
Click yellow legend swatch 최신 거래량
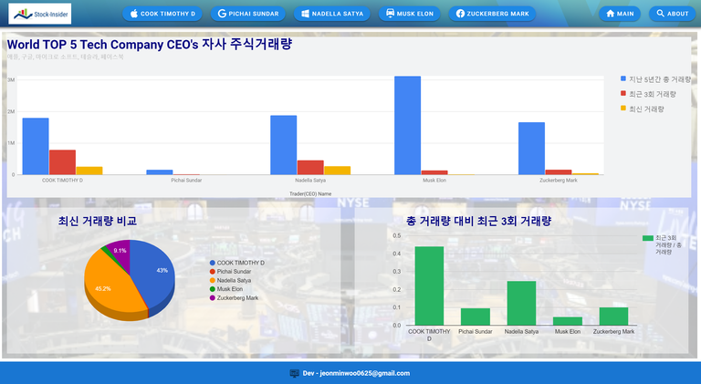(623, 109)
